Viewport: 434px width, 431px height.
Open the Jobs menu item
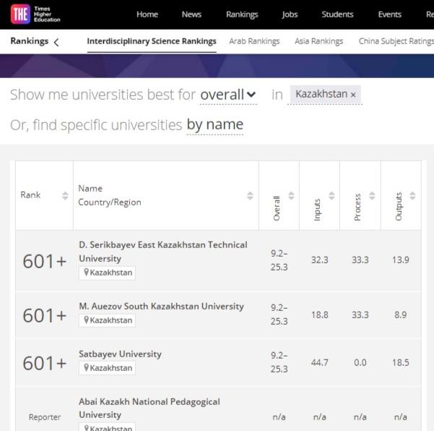point(290,14)
